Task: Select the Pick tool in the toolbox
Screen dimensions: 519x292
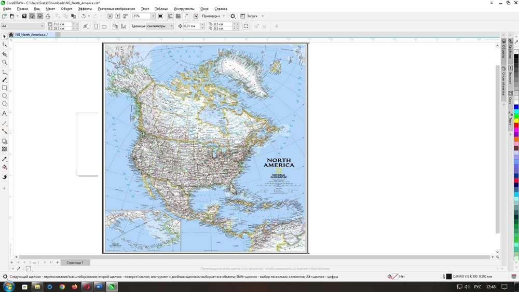Action: [4, 37]
